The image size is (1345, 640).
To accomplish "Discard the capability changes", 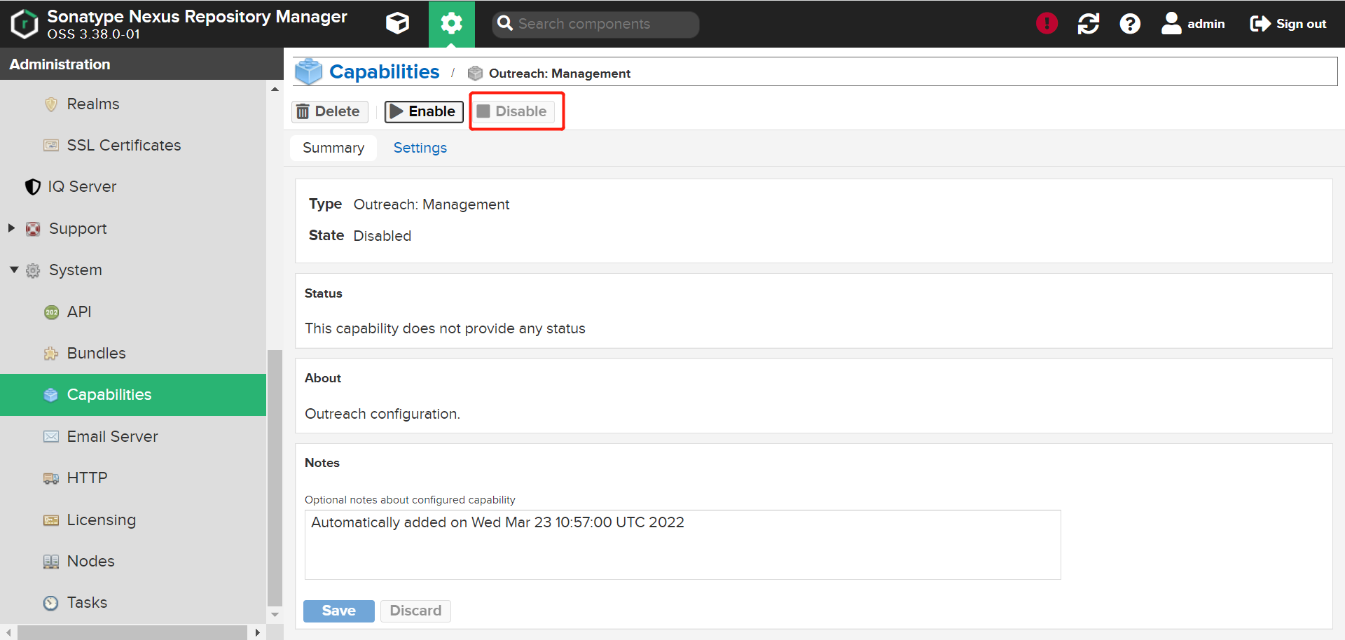I will point(415,611).
